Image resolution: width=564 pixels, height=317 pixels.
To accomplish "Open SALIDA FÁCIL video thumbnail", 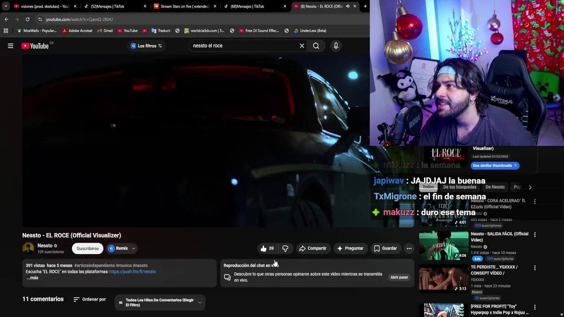I will [x=444, y=246].
